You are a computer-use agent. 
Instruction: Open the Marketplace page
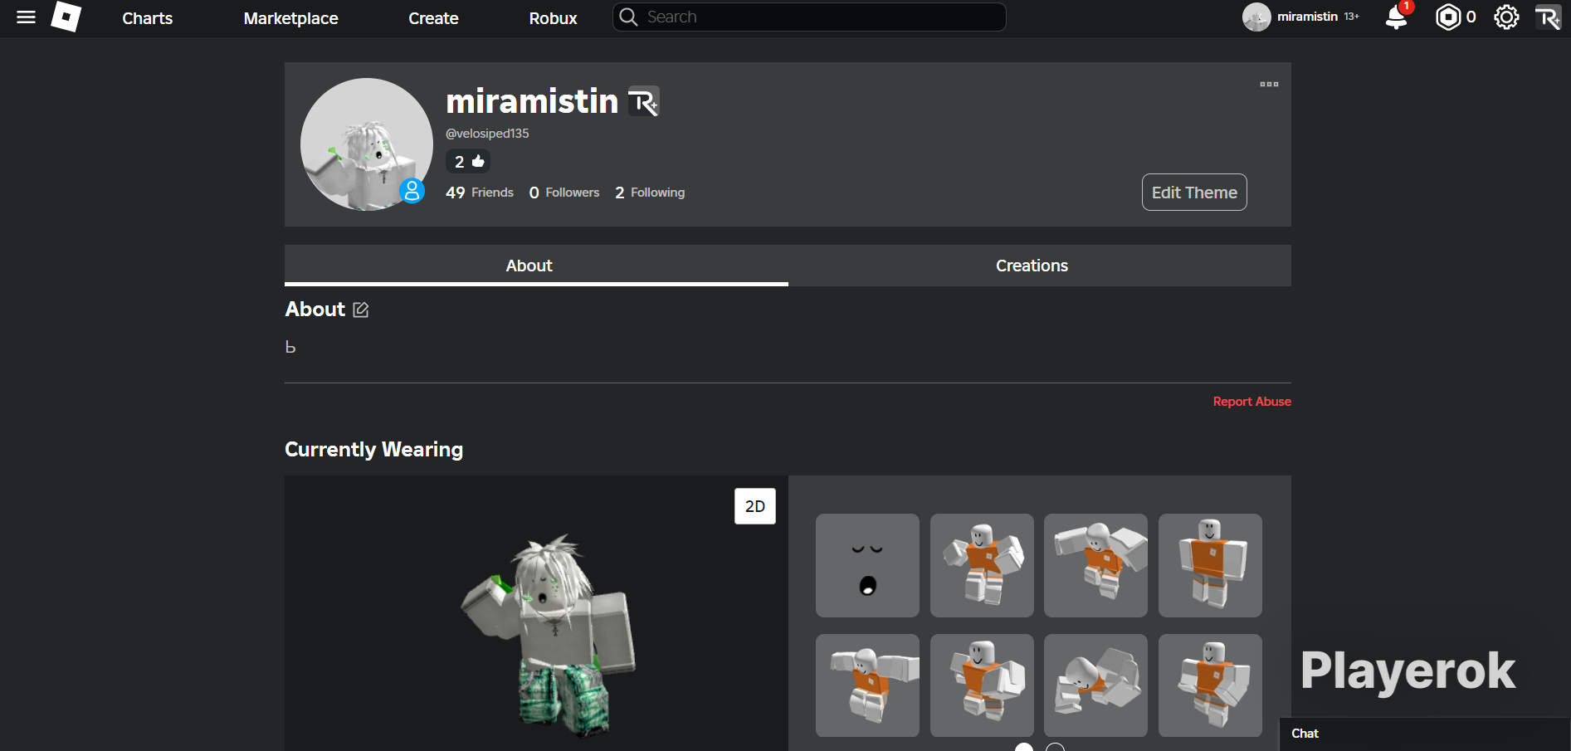pyautogui.click(x=291, y=18)
